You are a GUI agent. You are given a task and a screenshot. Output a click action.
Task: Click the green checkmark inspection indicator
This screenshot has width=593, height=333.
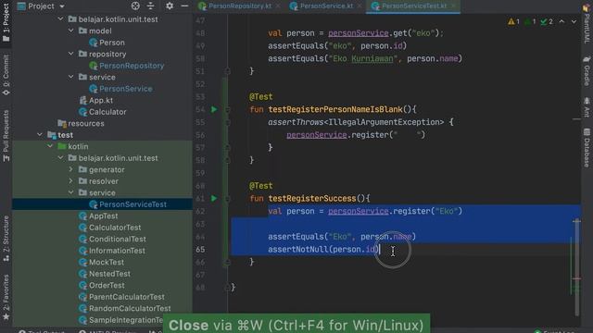click(x=547, y=22)
